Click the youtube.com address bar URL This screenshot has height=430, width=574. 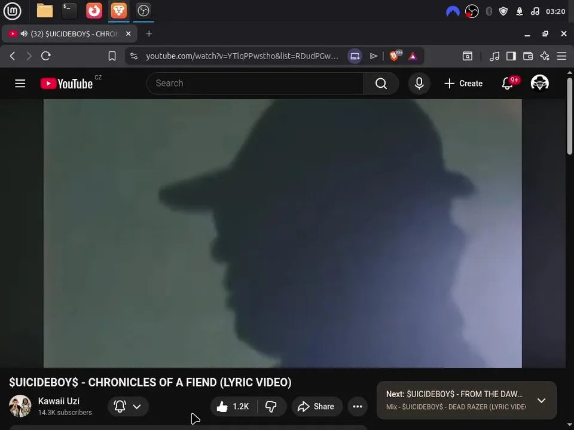[242, 56]
